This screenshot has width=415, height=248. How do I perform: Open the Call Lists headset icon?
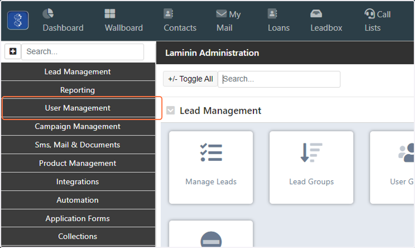(x=370, y=14)
